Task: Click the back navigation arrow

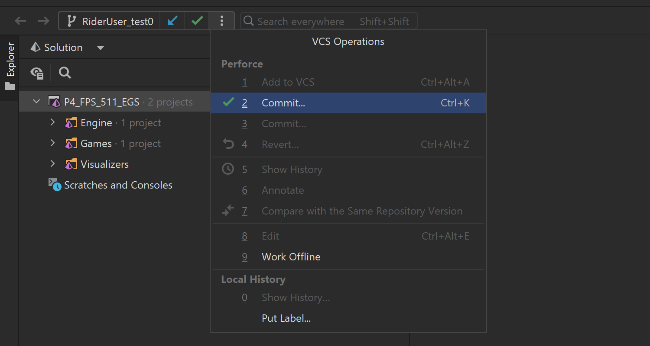Action: 20,21
